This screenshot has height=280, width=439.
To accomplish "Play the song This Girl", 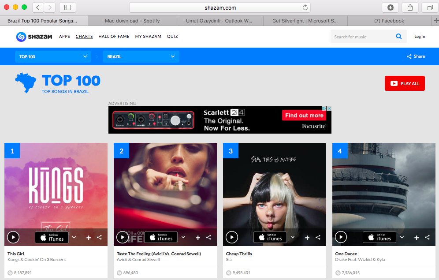I will coord(13,237).
